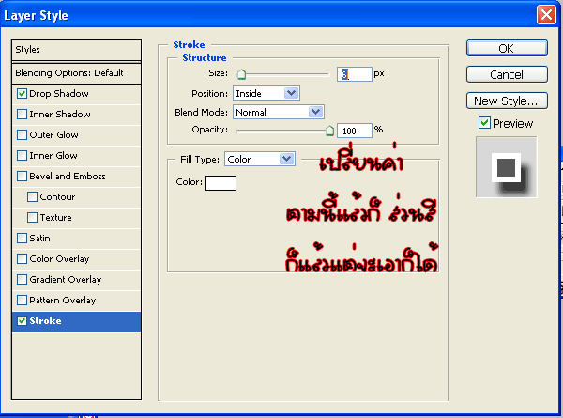Click the OK button

tap(507, 48)
